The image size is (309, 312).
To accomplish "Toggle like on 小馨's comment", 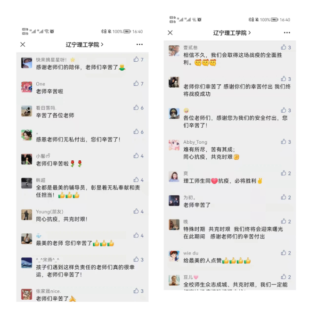I will (x=136, y=156).
